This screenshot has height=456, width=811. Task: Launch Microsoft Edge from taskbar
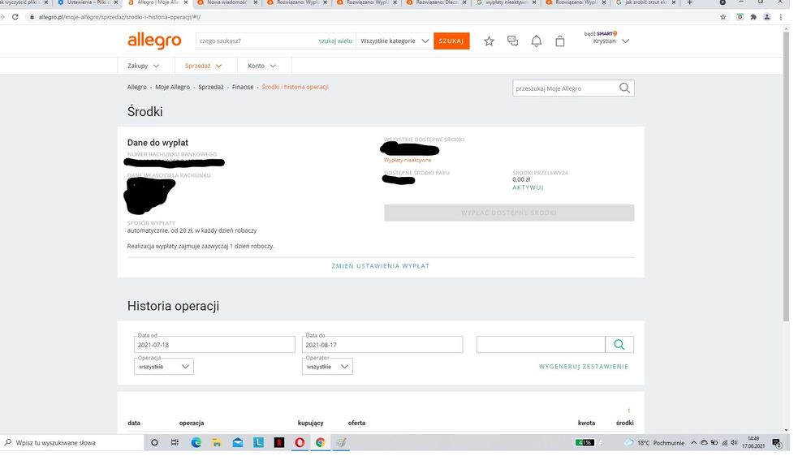click(196, 442)
